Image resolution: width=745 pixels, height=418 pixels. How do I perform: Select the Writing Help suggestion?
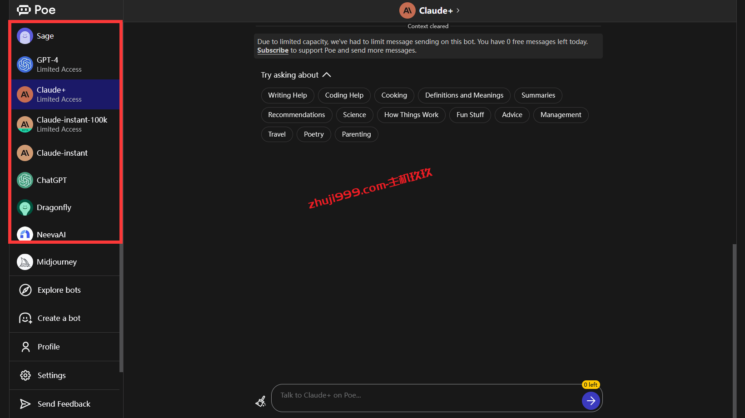(288, 95)
